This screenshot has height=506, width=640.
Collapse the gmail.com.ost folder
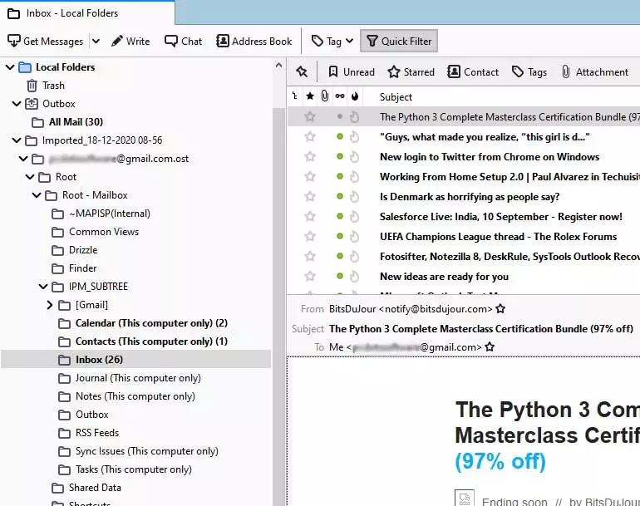pyautogui.click(x=23, y=159)
